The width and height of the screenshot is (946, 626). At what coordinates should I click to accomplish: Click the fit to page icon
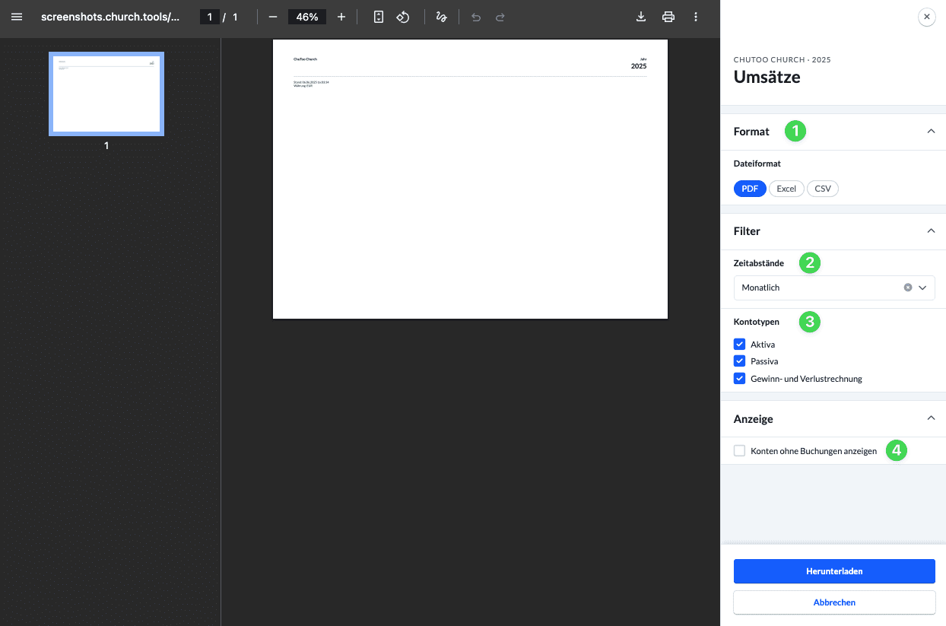379,17
